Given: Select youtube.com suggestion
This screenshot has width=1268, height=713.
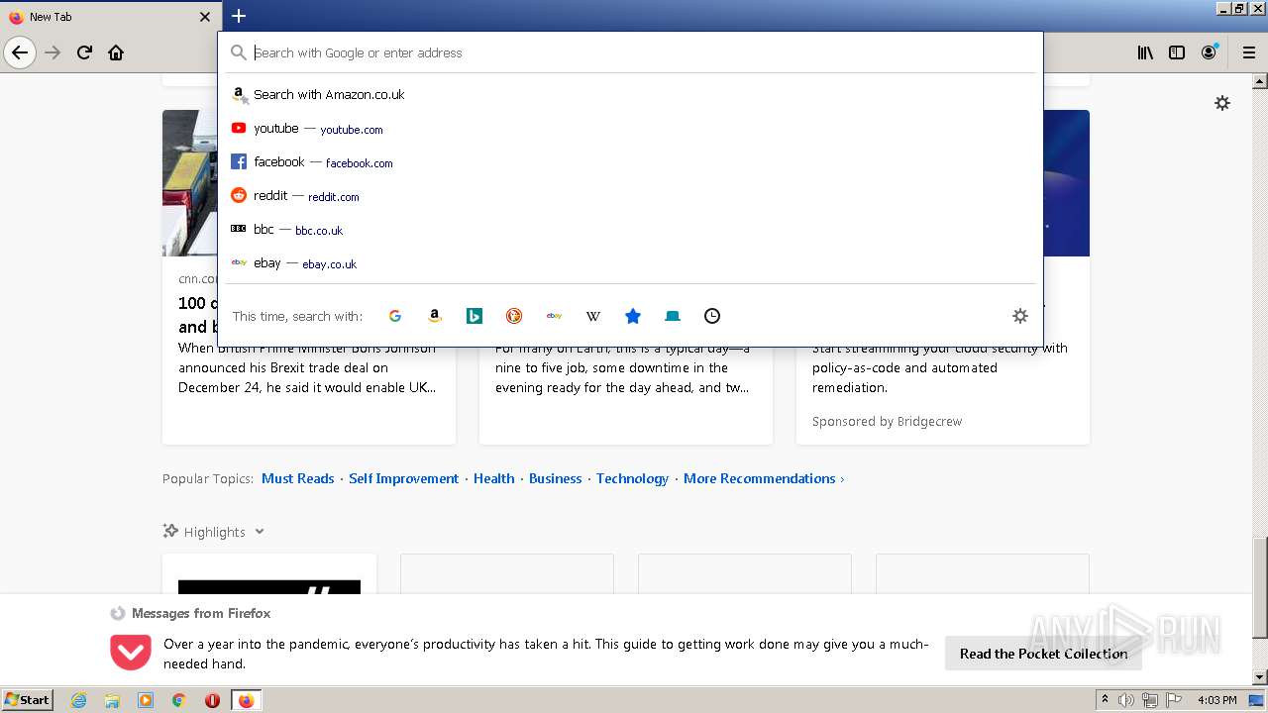Looking at the screenshot, I should (630, 129).
